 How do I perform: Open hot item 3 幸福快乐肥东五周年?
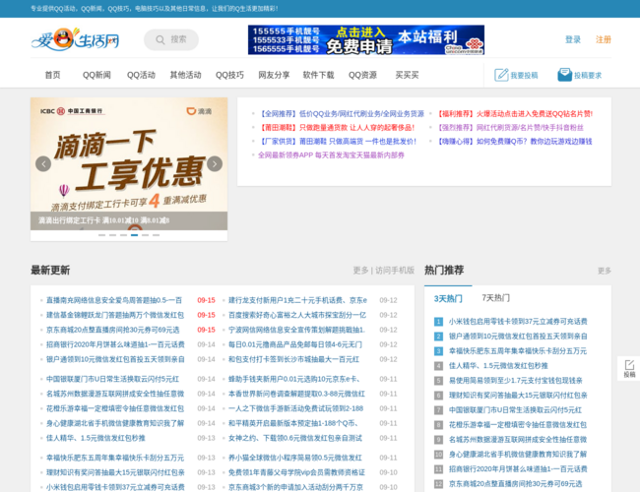[x=518, y=351]
